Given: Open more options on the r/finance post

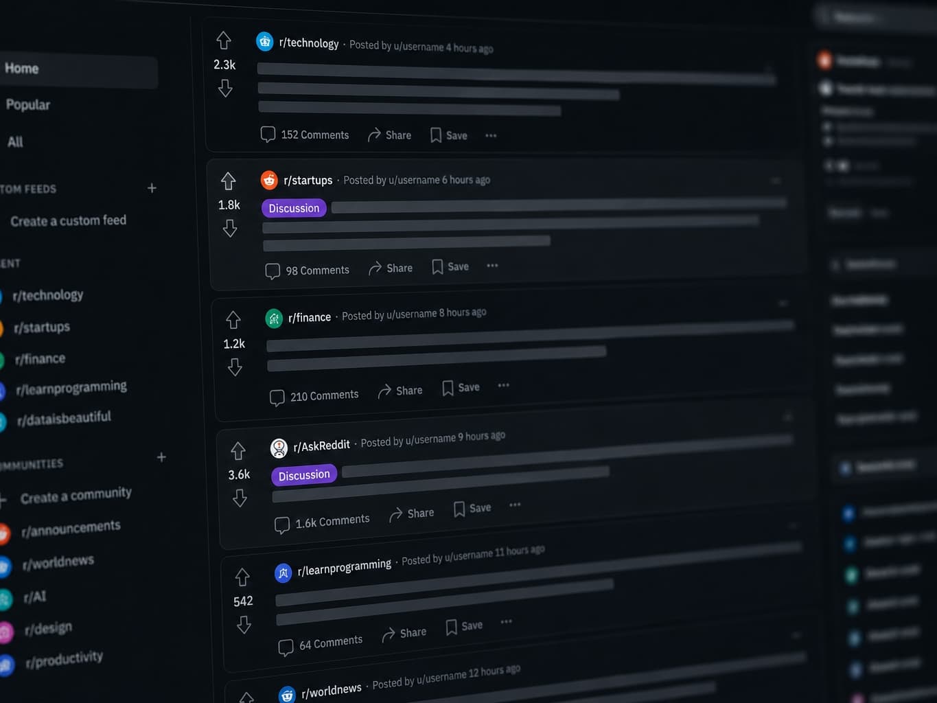Looking at the screenshot, I should [x=504, y=385].
